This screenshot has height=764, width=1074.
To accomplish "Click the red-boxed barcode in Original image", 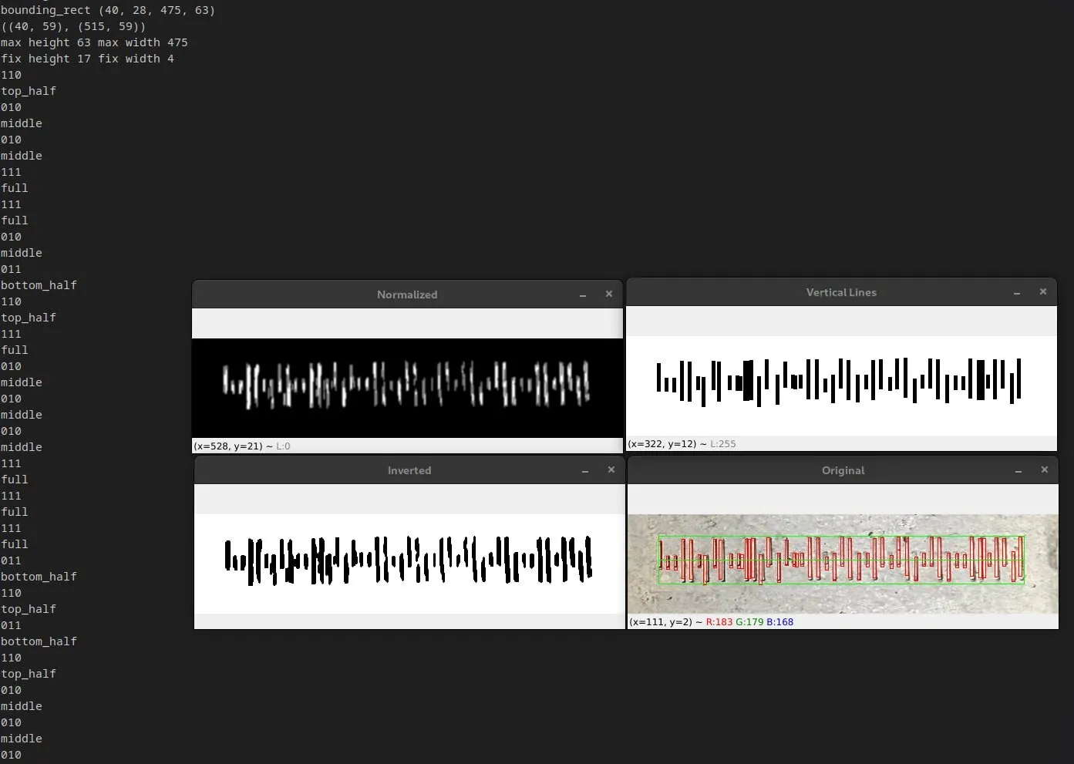I will coord(841,560).
